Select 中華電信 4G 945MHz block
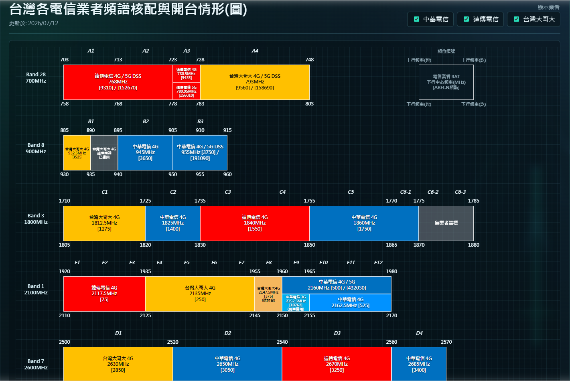Viewport: 570px width, 381px height. 145,153
